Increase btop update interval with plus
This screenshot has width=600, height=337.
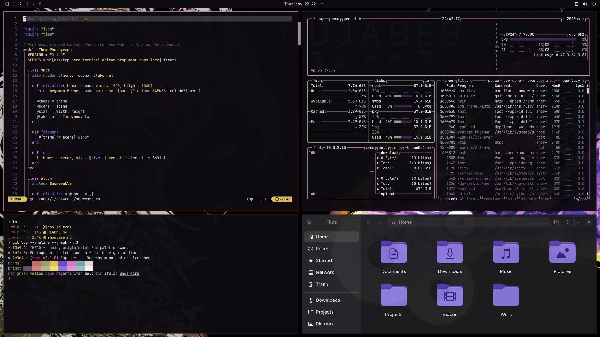pyautogui.click(x=583, y=19)
